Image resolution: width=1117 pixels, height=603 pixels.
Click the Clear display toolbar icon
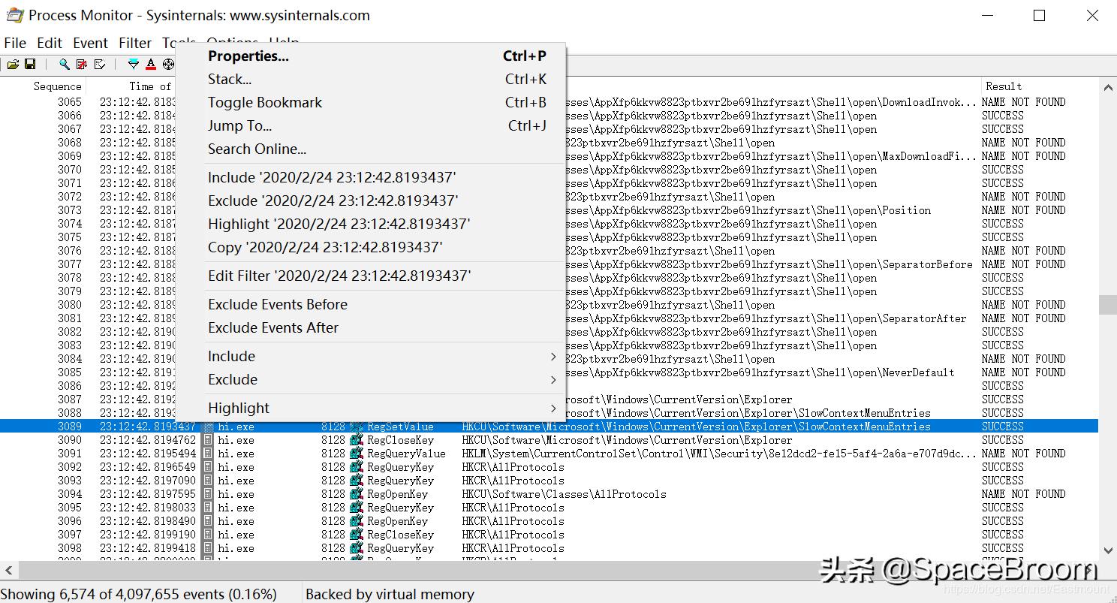(99, 65)
